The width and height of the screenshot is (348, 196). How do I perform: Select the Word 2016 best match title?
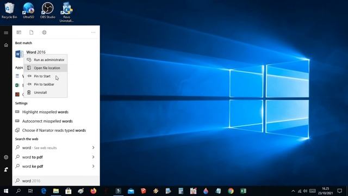(x=36, y=52)
